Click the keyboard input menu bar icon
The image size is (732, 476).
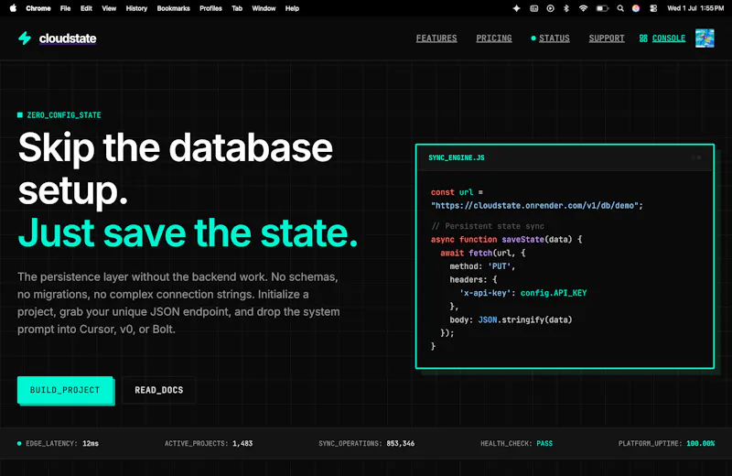click(x=534, y=8)
